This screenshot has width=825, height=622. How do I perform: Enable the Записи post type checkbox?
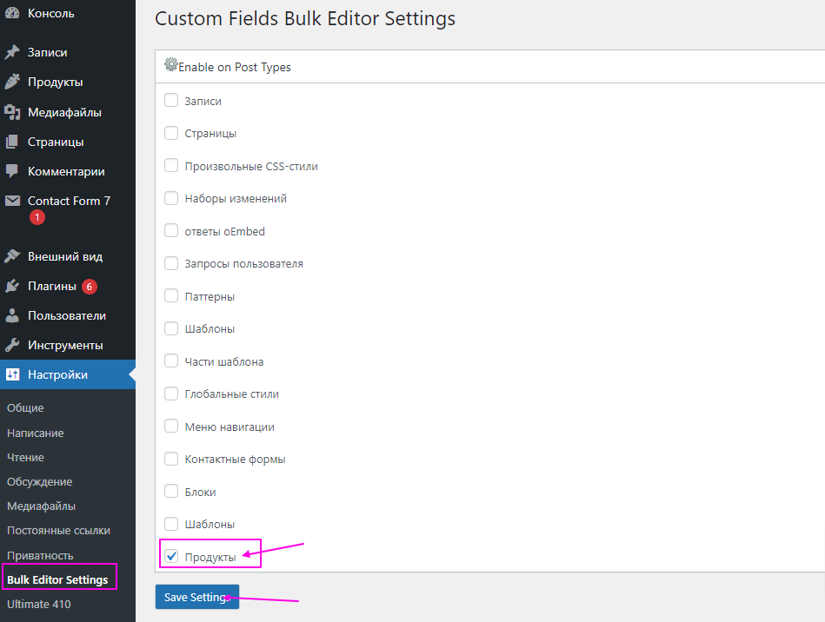click(171, 100)
